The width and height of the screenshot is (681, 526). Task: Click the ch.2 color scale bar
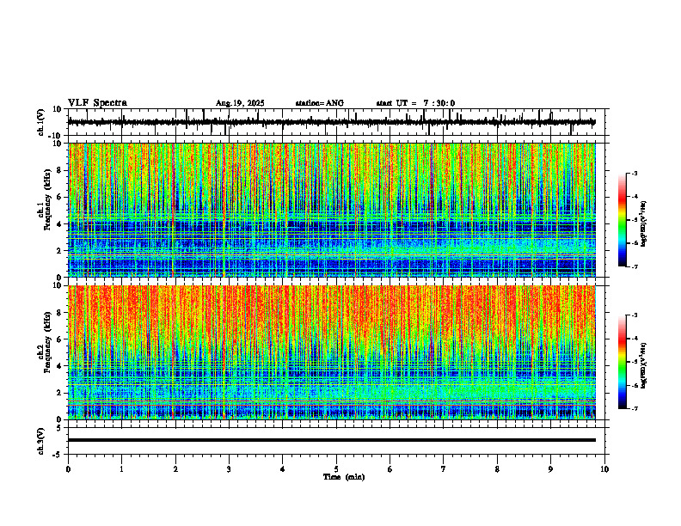coord(622,362)
